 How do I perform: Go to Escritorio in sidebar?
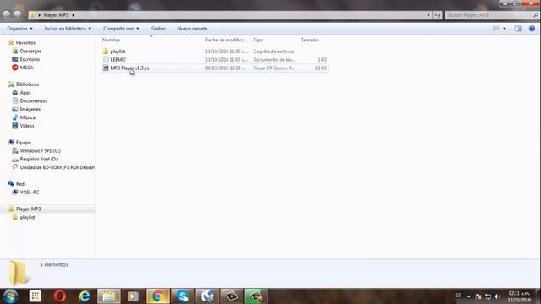[30, 59]
